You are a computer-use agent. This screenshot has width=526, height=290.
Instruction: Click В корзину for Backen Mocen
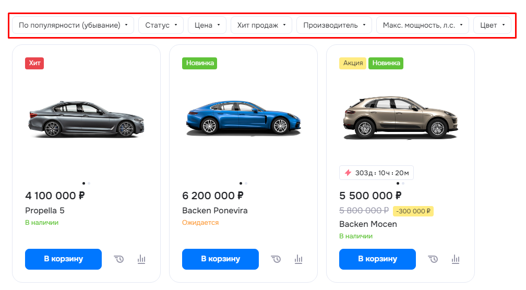click(x=377, y=259)
